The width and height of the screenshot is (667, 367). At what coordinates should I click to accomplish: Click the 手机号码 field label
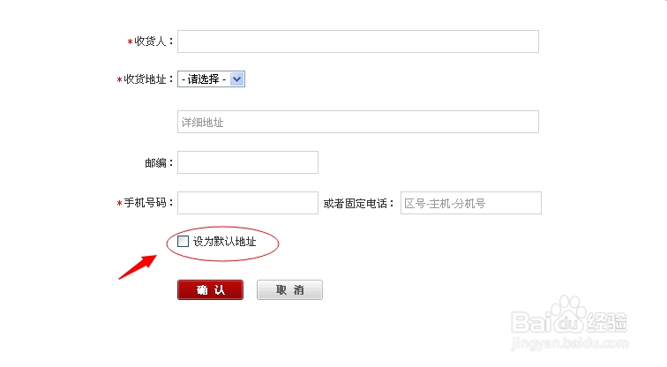coord(146,203)
